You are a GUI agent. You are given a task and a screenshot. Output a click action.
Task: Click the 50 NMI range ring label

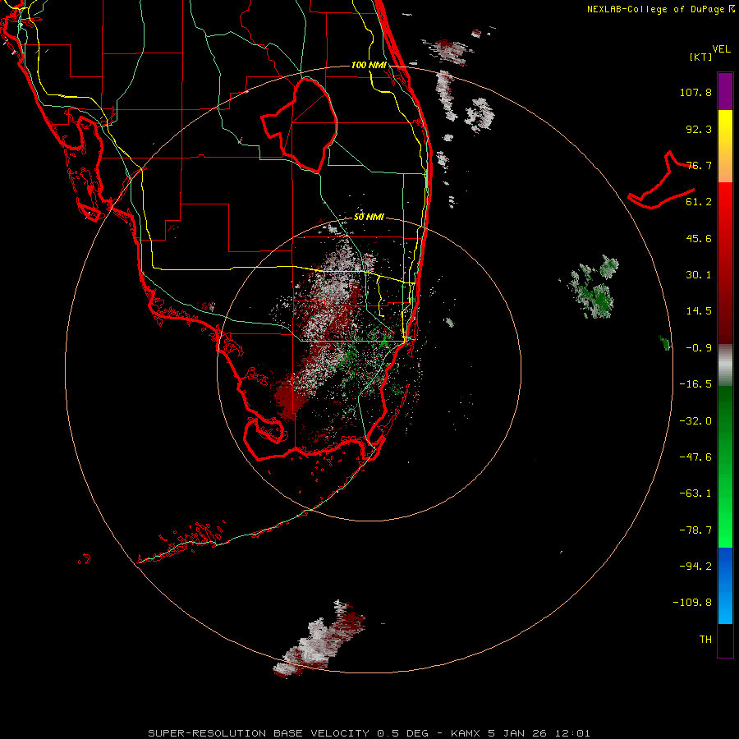point(369,218)
